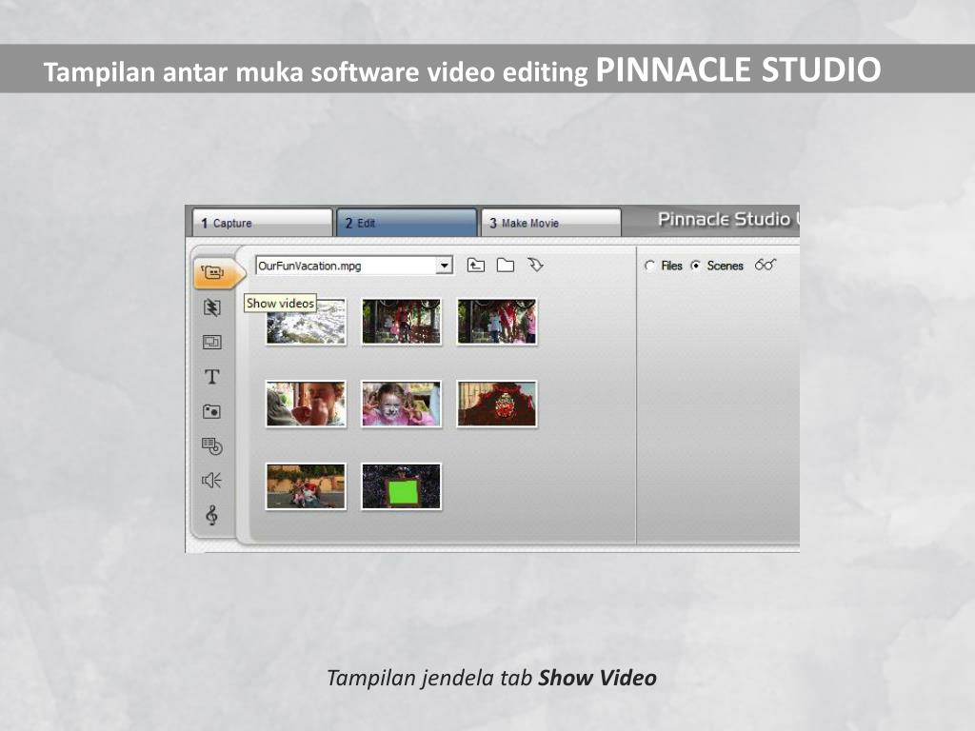Switch to the 2 Edit tab
The width and height of the screenshot is (975, 731).
pos(407,223)
